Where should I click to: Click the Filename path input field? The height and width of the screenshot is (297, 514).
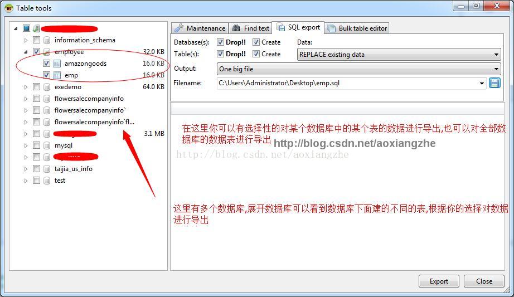tap(351, 83)
